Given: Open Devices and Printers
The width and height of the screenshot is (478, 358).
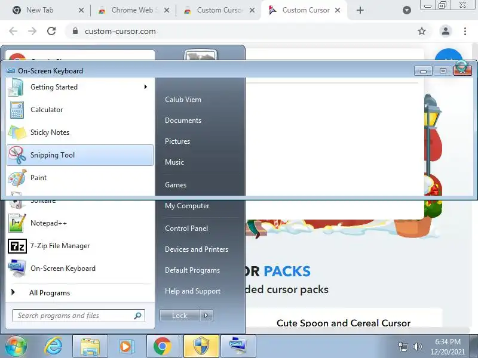Looking at the screenshot, I should click(197, 249).
